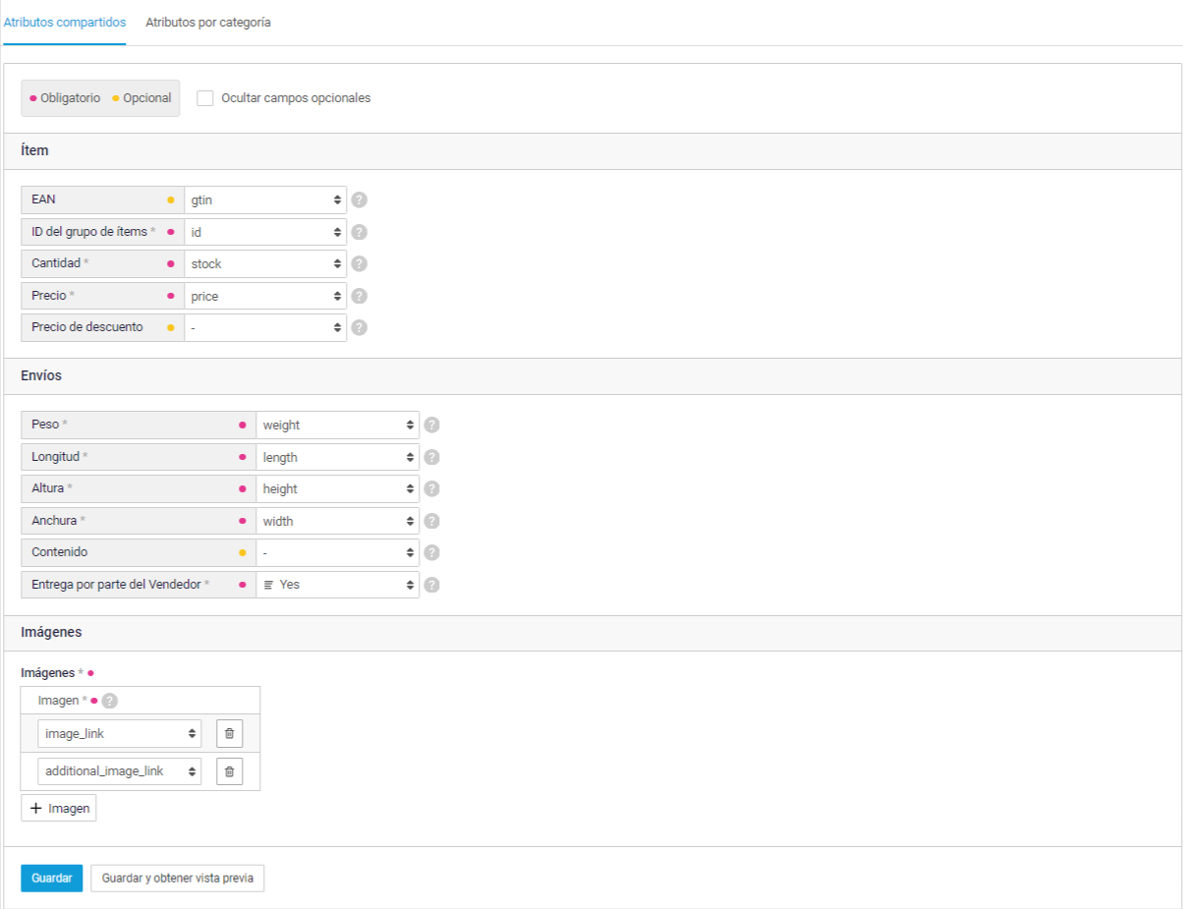Viewport: 1183px width, 909px height.
Task: Click the Opcional legend label
Action: (147, 98)
